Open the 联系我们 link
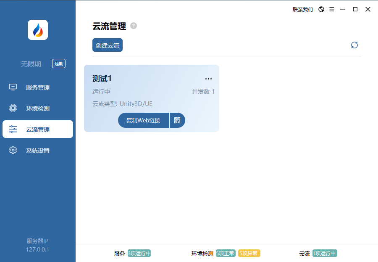378x262 pixels. point(302,9)
